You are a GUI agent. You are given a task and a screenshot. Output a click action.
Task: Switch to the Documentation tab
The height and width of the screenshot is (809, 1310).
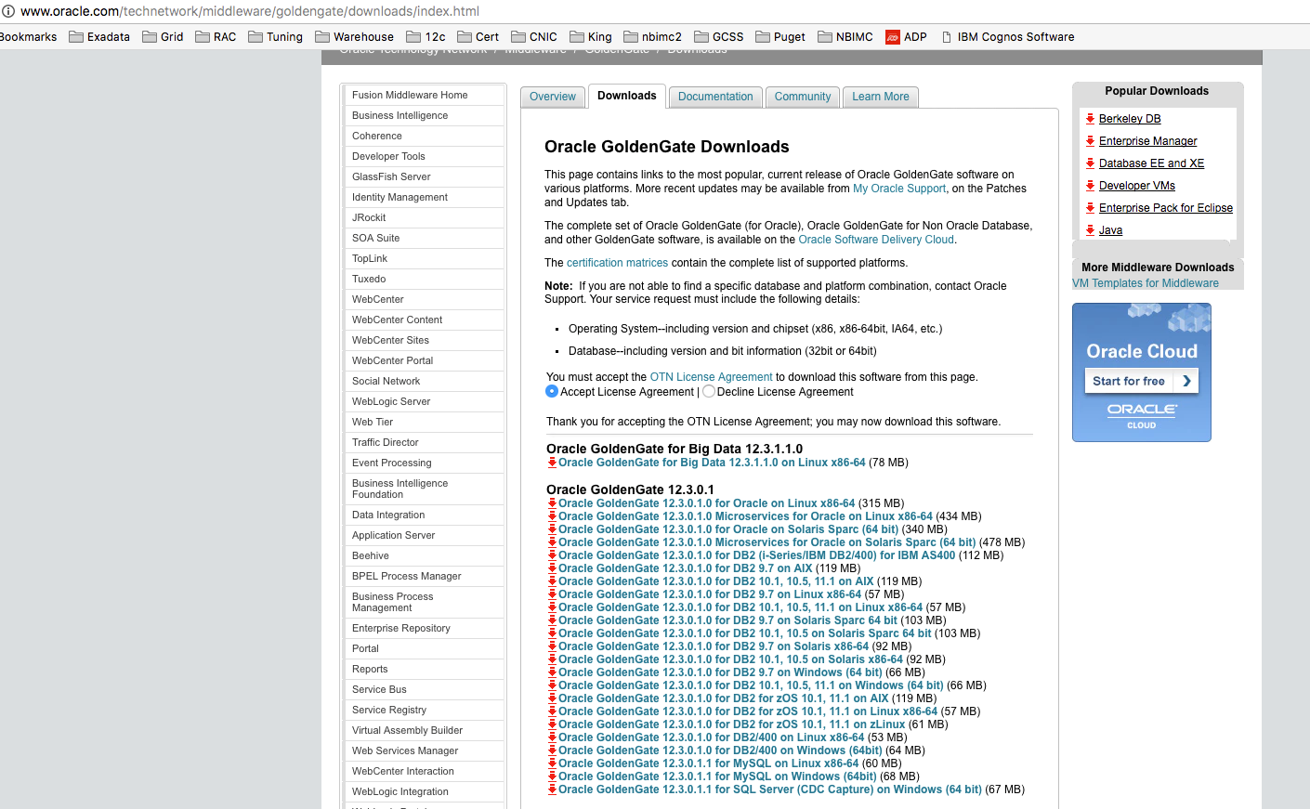pos(714,97)
